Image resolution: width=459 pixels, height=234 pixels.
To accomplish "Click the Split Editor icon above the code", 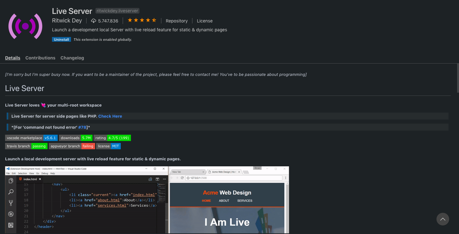I will (x=157, y=179).
